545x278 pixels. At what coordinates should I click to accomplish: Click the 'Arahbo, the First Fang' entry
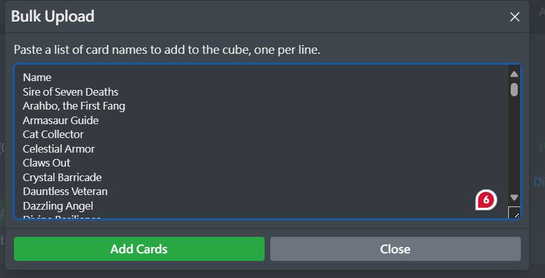(x=74, y=106)
